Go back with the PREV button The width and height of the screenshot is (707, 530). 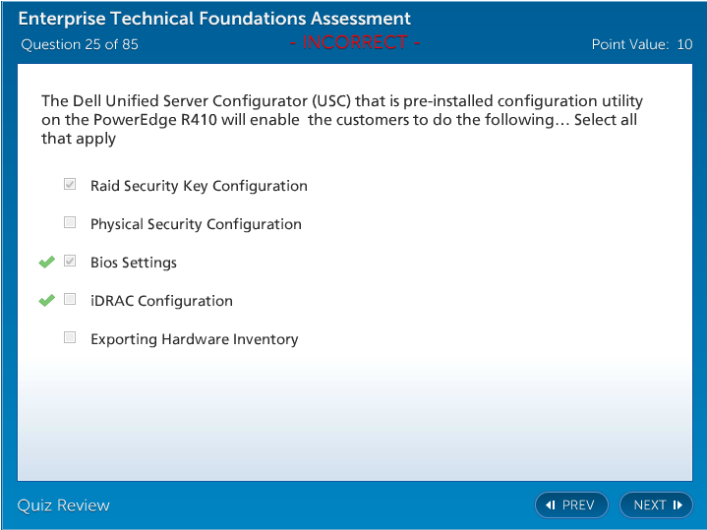point(571,505)
